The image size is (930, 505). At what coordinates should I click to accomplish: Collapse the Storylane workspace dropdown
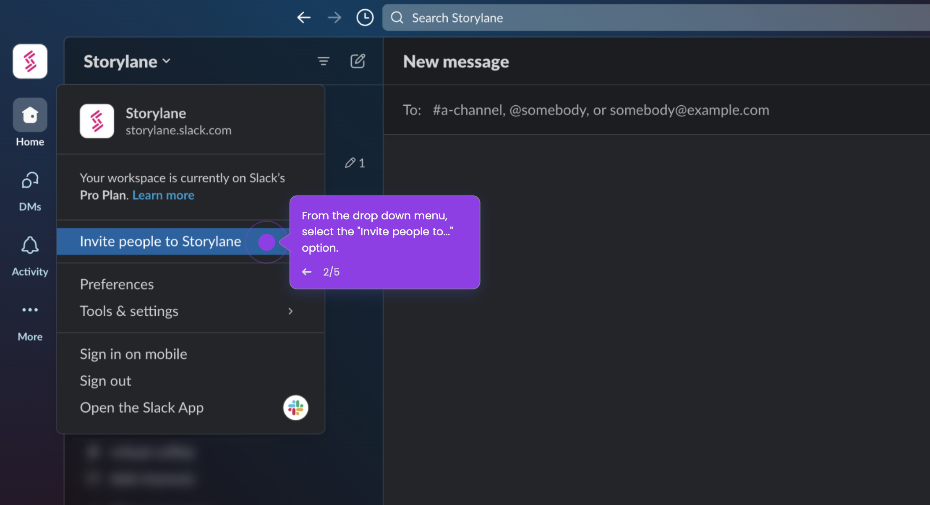tap(127, 61)
